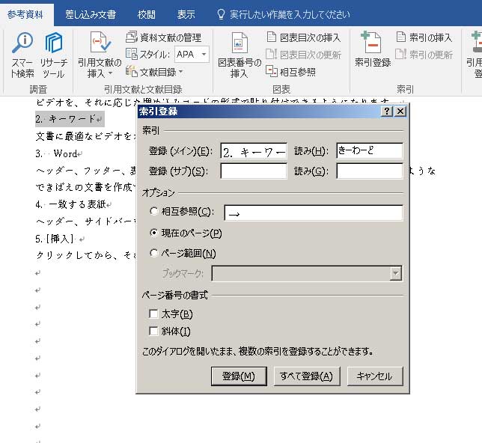The width and height of the screenshot is (482, 443).
Task: Open the ブックマーク combo box dropdown
Action: (395, 274)
